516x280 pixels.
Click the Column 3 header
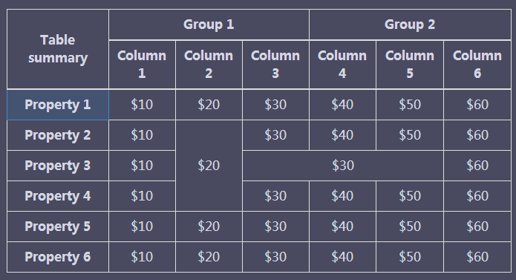point(275,65)
